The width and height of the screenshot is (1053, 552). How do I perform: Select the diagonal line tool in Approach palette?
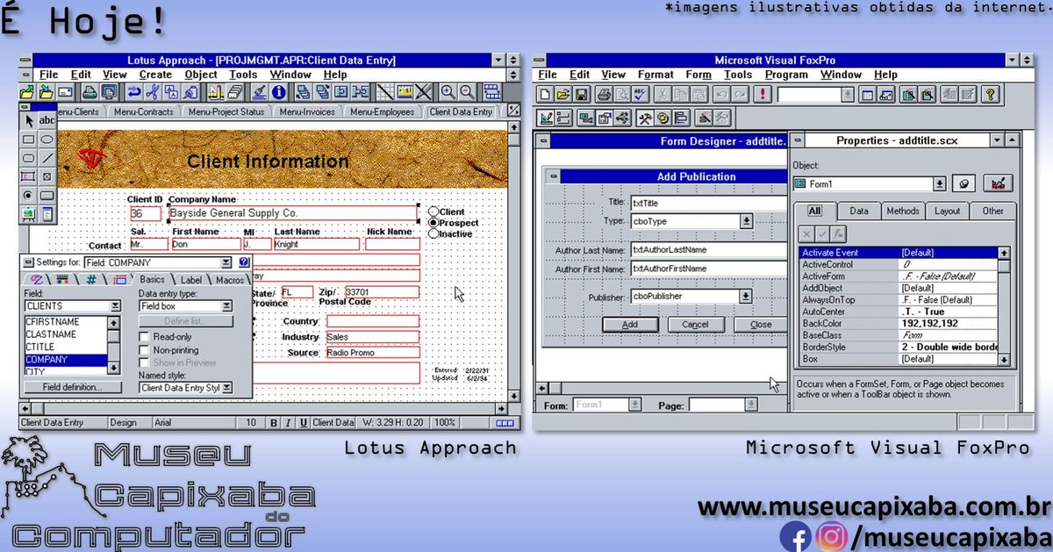pos(47,158)
